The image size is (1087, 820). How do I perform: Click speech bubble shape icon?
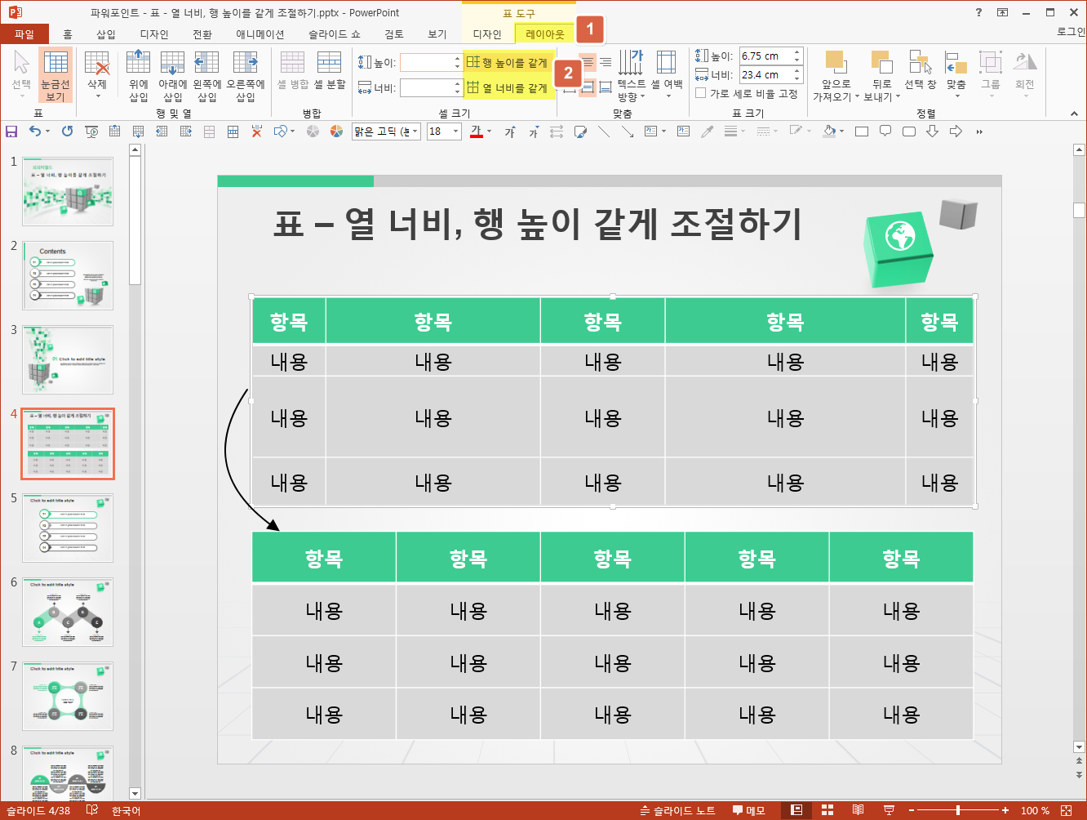tap(885, 131)
